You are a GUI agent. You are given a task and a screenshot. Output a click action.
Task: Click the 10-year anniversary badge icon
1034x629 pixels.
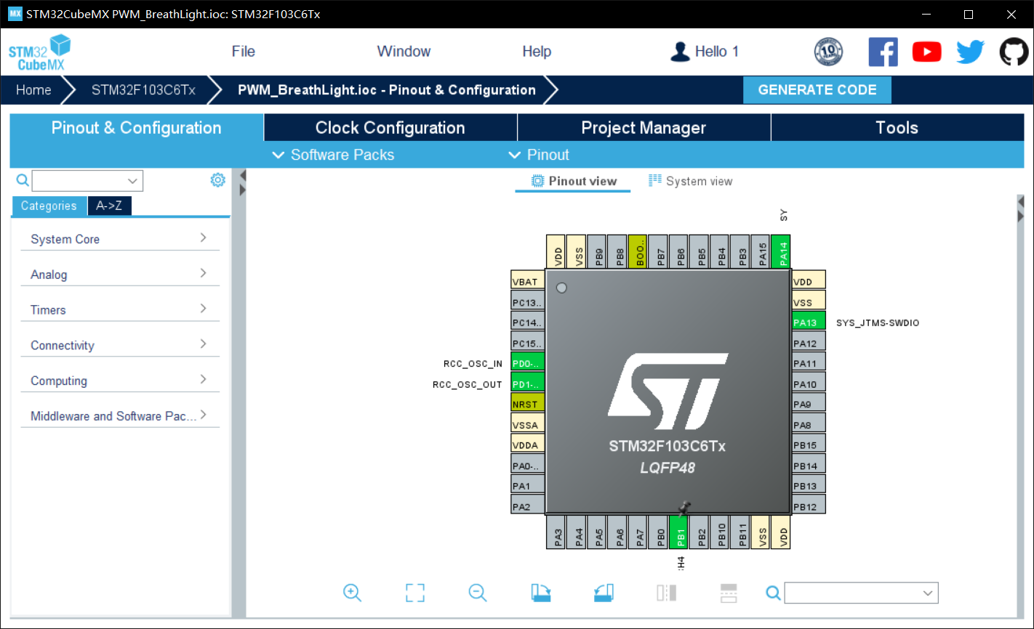click(x=828, y=52)
